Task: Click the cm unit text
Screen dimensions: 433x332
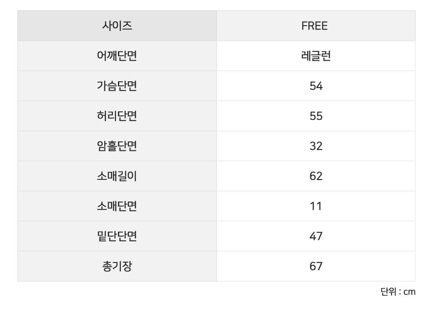Action: (x=410, y=292)
